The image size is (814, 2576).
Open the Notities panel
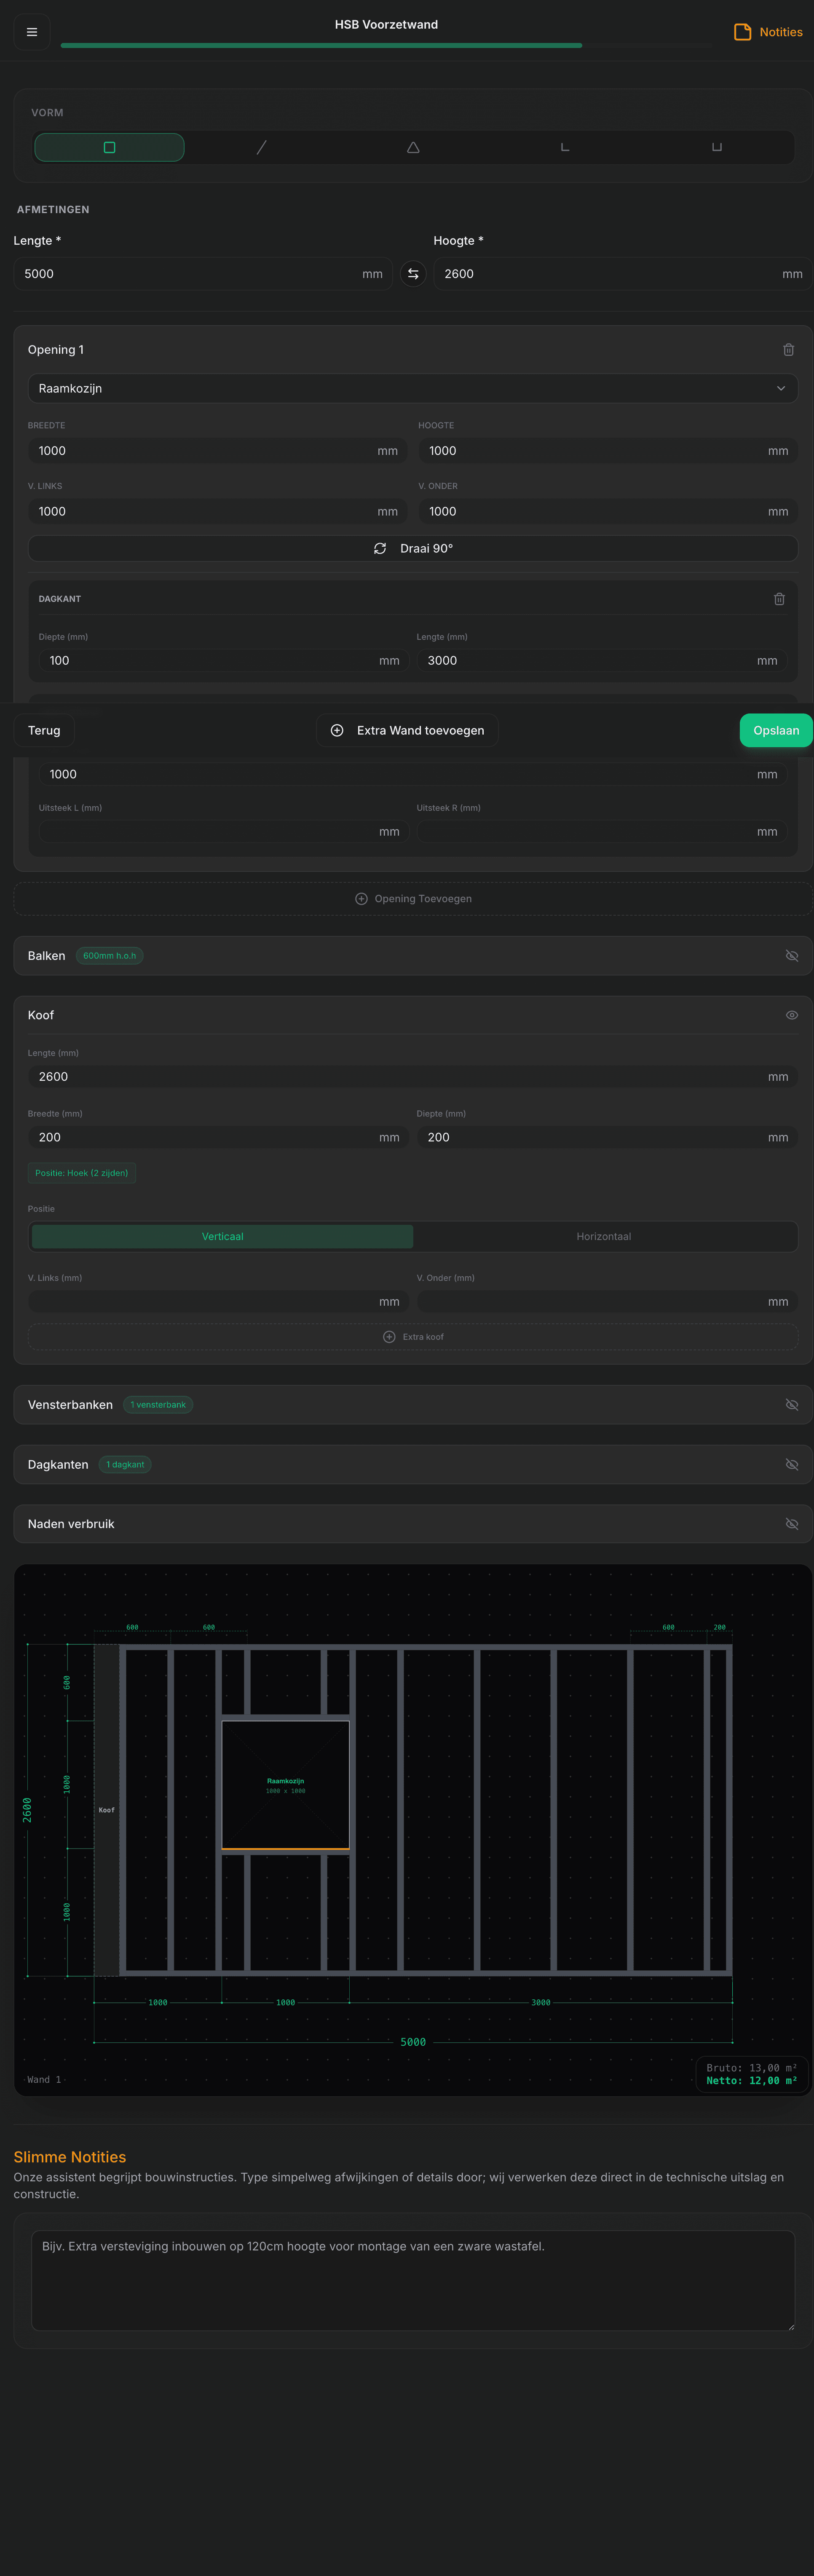point(768,32)
